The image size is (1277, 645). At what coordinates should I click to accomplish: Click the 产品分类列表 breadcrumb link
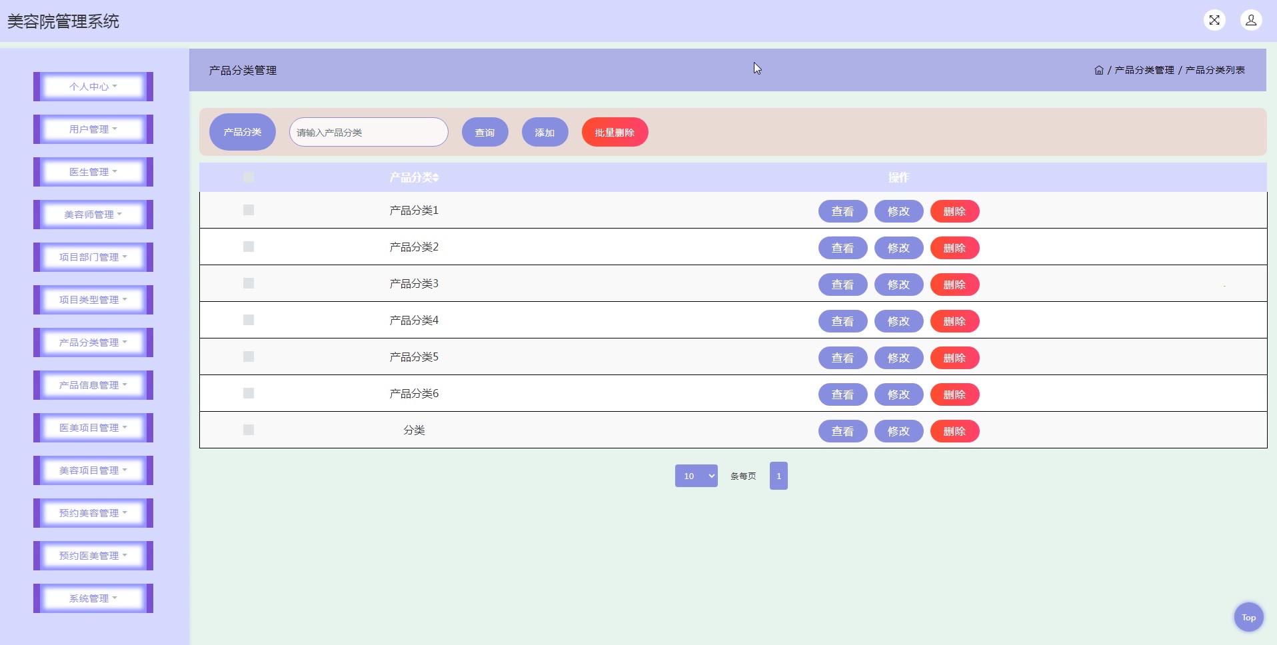pos(1215,70)
